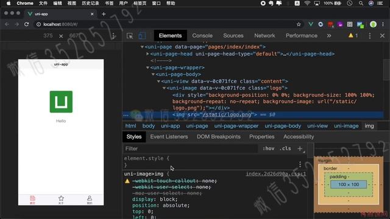The image size is (390, 219).
Task: Click body in the breadcrumb
Action: pos(149,126)
